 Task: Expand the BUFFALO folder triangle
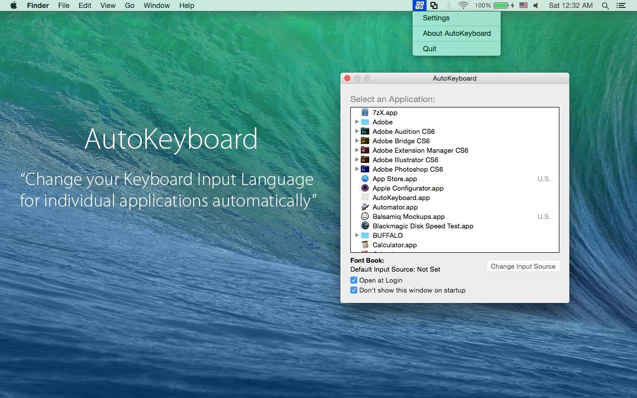(x=357, y=235)
